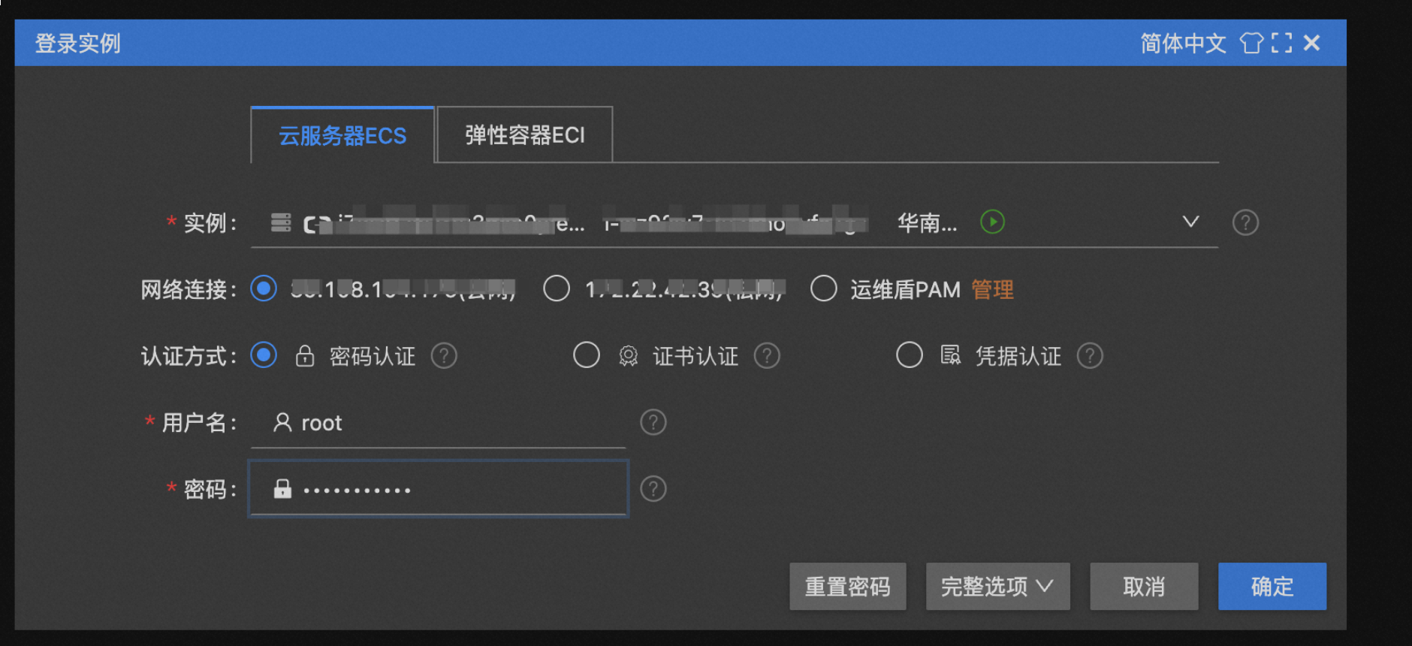Select 运维盾PAM network connection option
The width and height of the screenshot is (1412, 646).
pos(824,288)
